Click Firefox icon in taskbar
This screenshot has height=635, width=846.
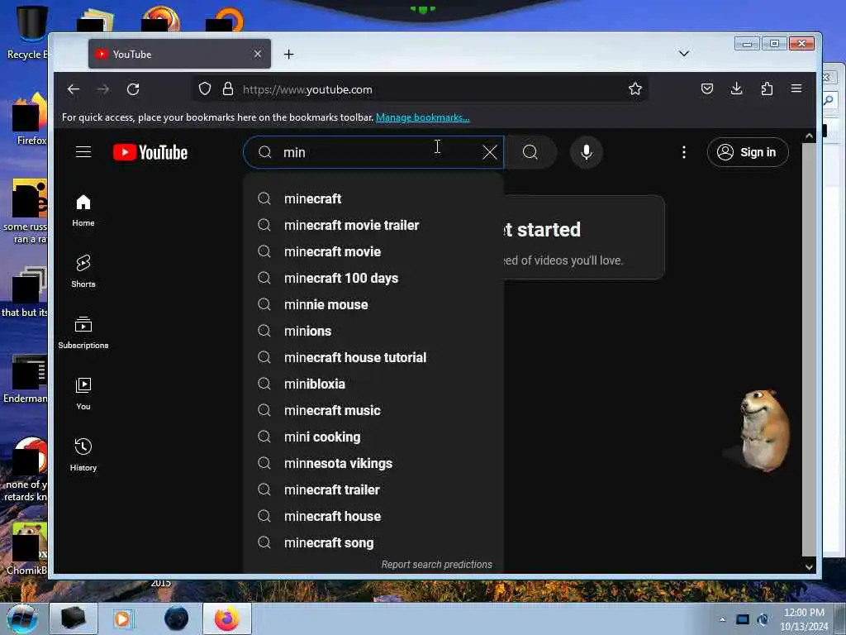coord(227,618)
